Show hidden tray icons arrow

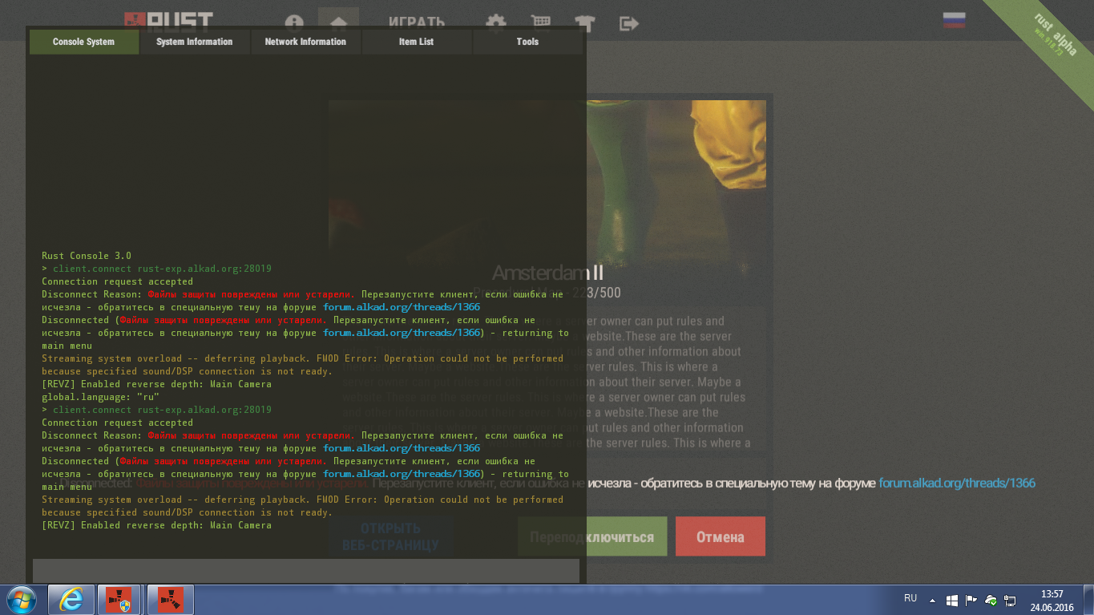(x=932, y=600)
